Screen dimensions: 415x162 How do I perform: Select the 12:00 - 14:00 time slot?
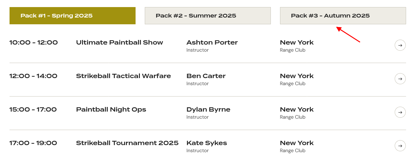point(34,76)
